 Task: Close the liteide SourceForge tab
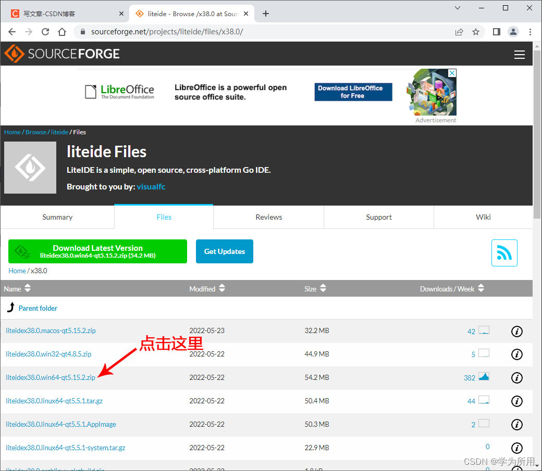[246, 14]
